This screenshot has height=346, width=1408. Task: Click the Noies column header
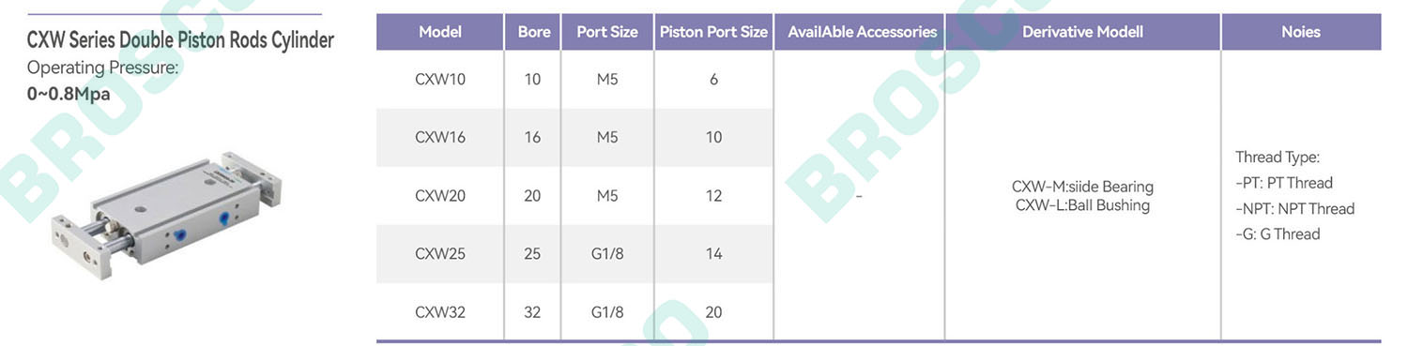(1301, 32)
